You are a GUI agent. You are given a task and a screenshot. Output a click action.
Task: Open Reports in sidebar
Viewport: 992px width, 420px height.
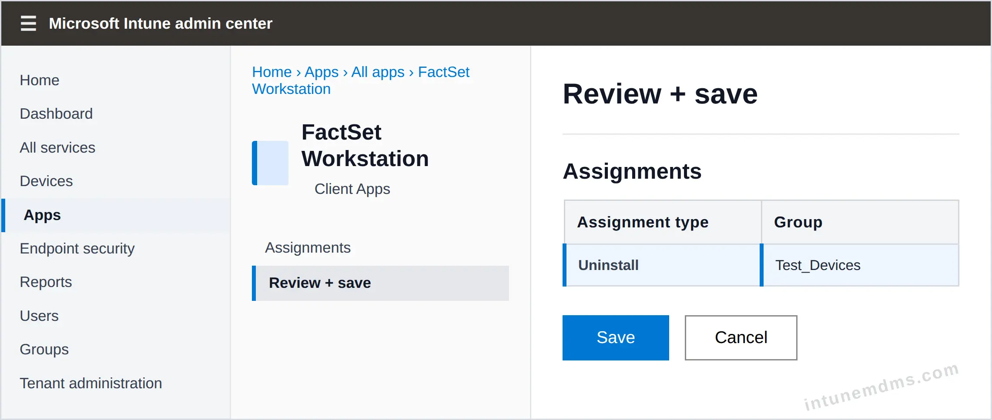click(x=46, y=282)
